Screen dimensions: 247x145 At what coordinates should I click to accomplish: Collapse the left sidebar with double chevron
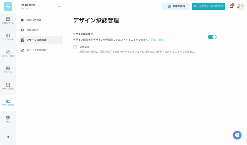point(8,137)
